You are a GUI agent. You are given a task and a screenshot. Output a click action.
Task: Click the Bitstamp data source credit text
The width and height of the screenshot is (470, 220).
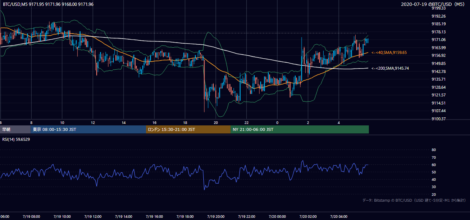pyautogui.click(x=414, y=200)
